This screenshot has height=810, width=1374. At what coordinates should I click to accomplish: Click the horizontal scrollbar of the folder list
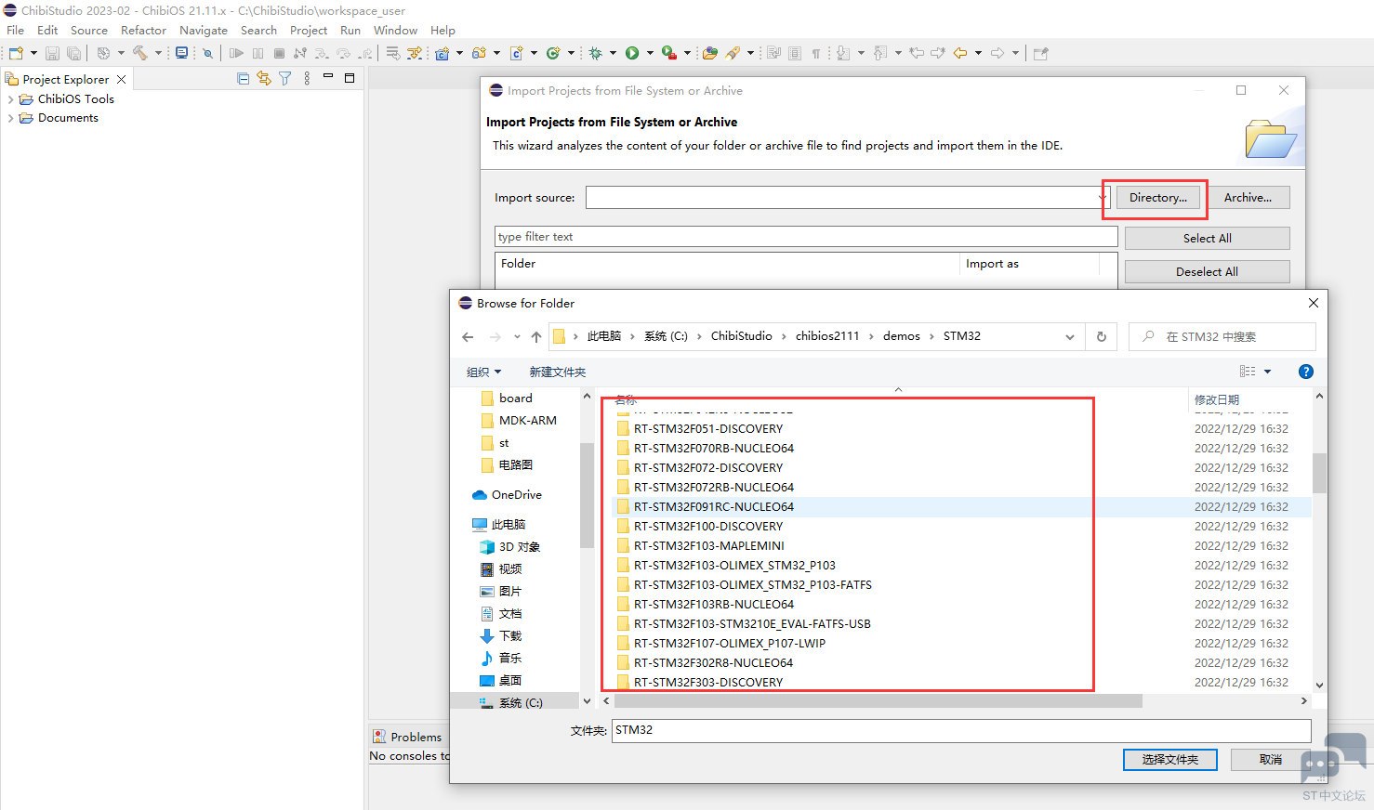tap(879, 701)
